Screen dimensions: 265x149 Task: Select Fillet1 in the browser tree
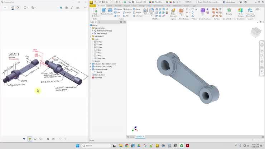(99, 75)
